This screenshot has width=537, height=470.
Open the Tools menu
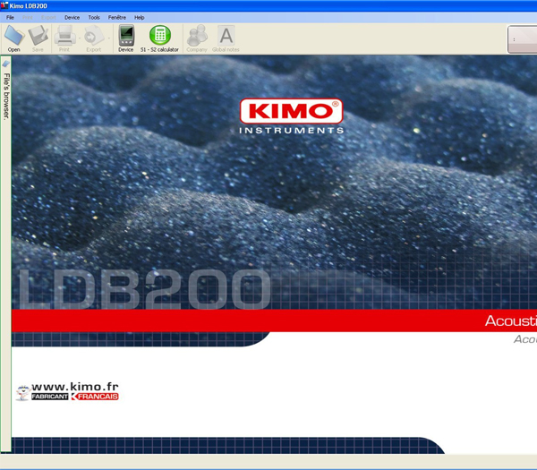[x=94, y=18]
